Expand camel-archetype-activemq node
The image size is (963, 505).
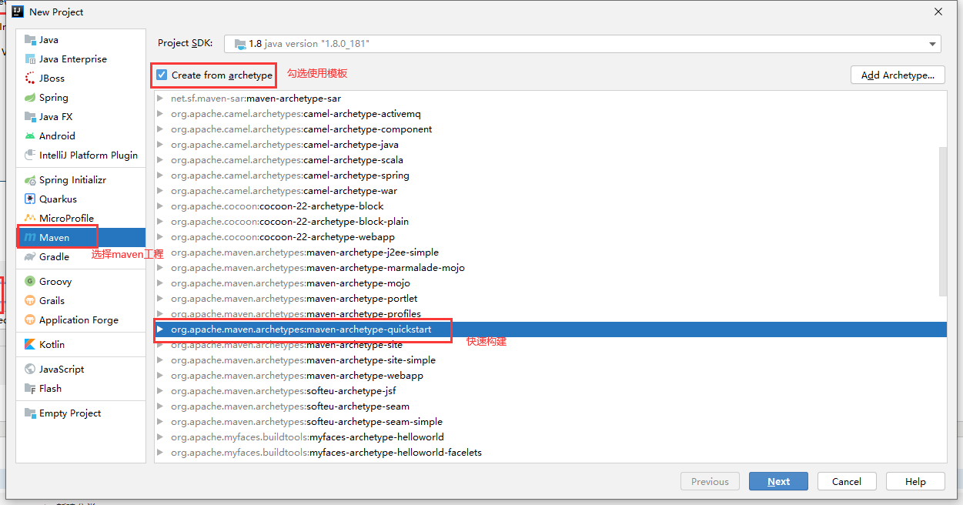pyautogui.click(x=160, y=114)
